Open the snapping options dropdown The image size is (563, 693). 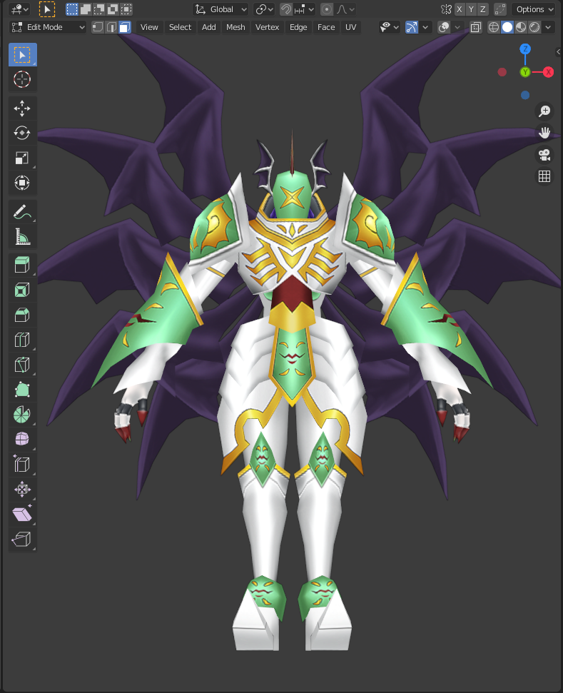pyautogui.click(x=305, y=9)
